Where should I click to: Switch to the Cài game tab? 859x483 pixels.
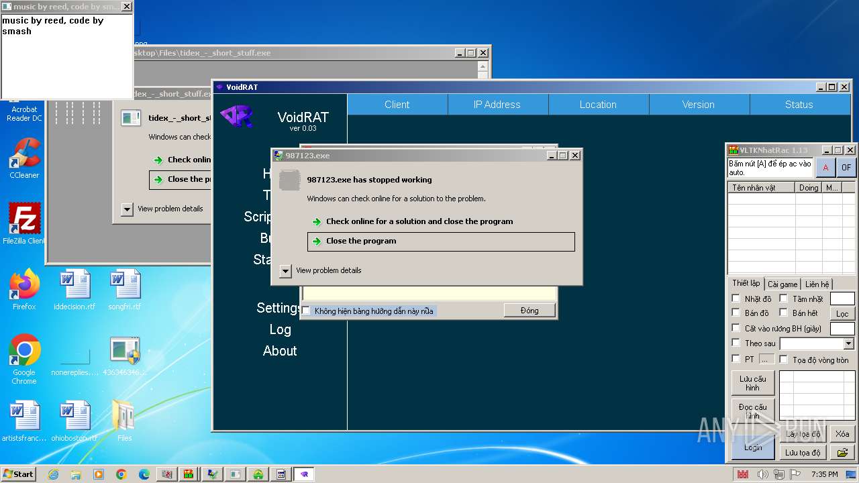[x=782, y=284]
